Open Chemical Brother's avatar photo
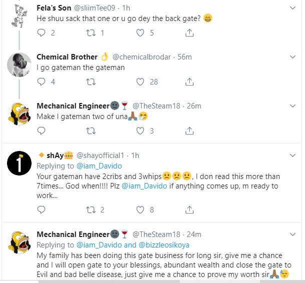 20,64
